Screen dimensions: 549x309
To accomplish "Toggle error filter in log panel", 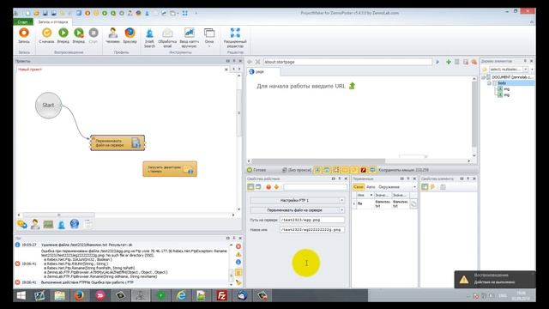I will pos(238,246).
